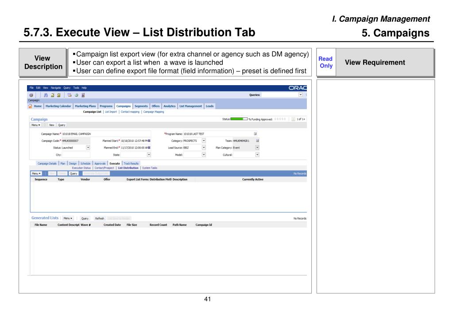453x314 pixels.
Task: Switch to Design view tab
Action: coord(73,164)
